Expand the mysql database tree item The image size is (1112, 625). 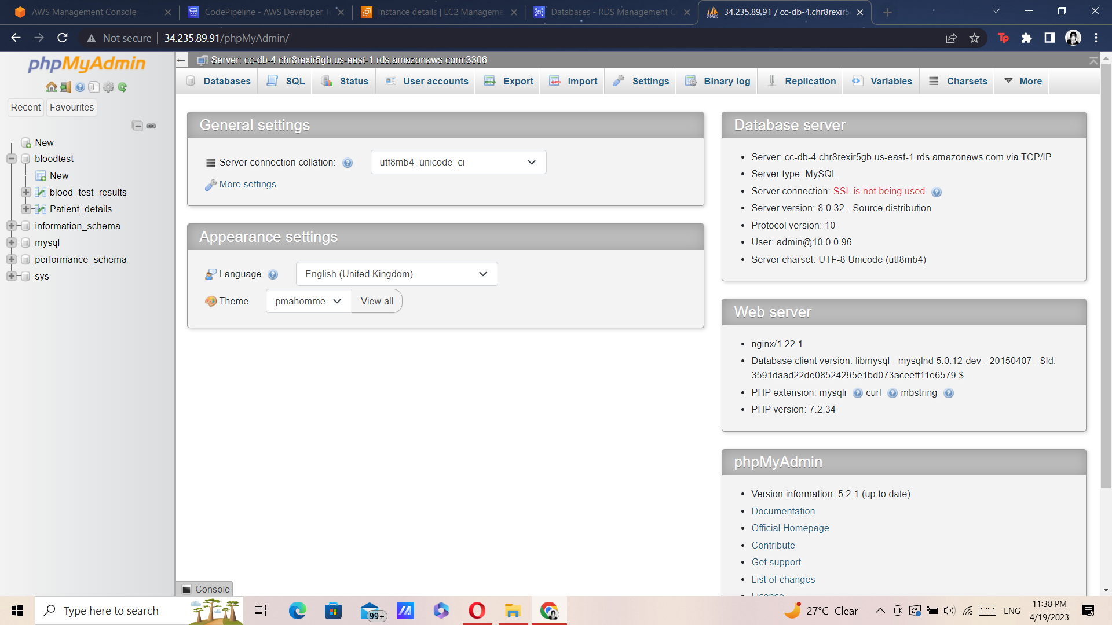point(12,242)
